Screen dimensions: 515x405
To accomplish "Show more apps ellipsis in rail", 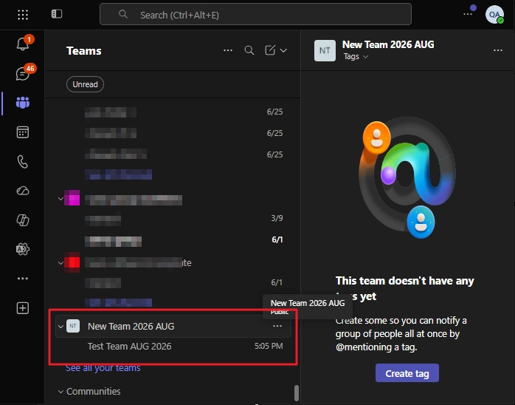I will click(23, 279).
